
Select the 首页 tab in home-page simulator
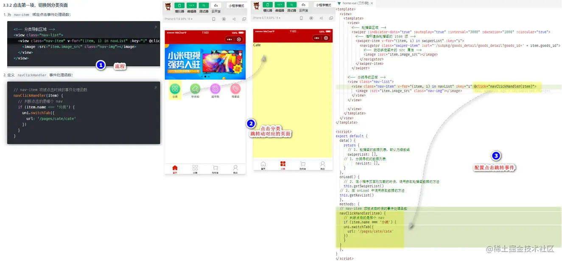pos(175,169)
